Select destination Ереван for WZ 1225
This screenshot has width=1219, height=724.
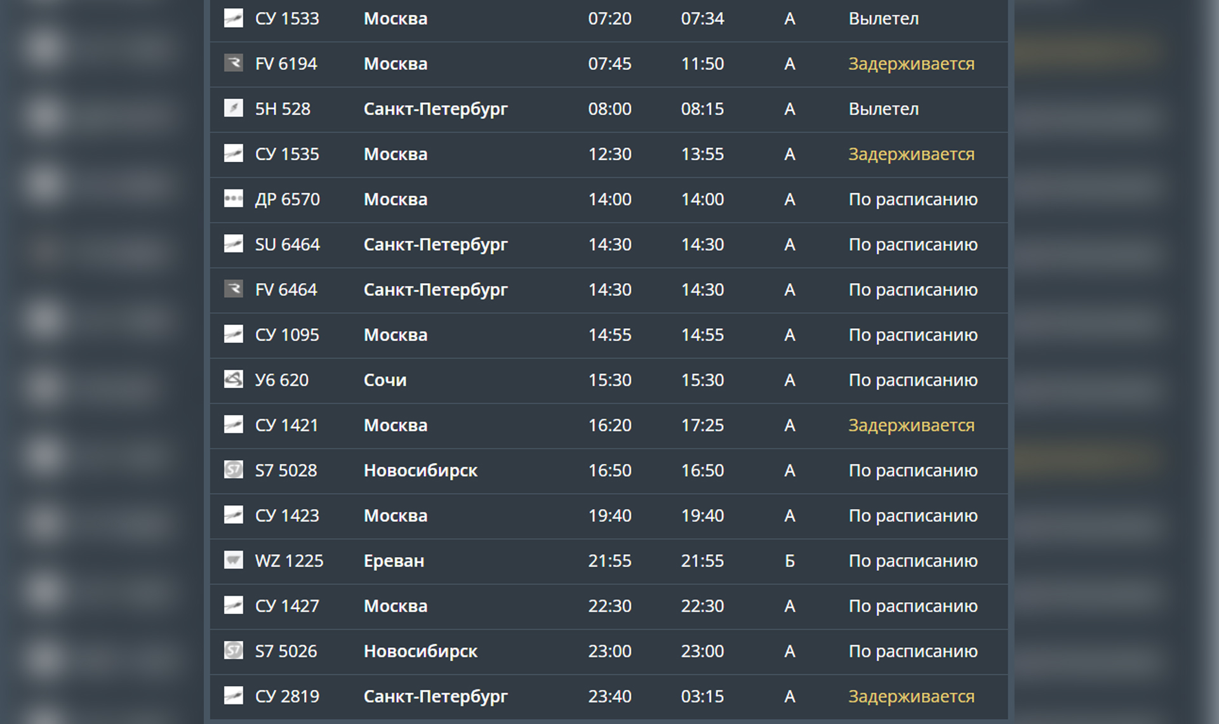[394, 561]
